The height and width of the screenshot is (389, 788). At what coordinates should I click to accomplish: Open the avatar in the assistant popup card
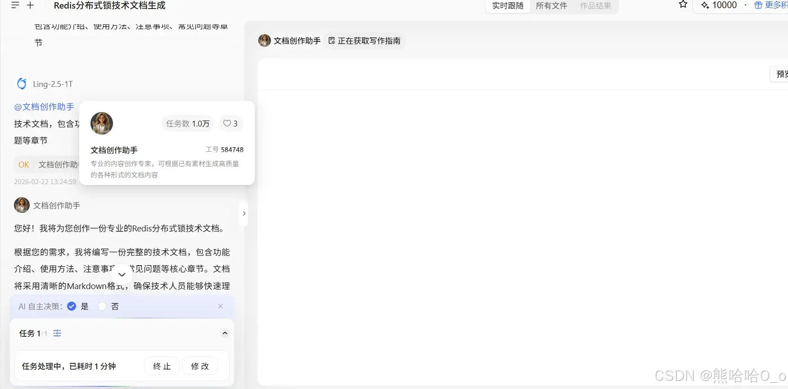pos(102,123)
